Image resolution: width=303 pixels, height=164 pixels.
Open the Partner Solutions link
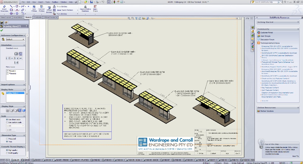click(x=267, y=111)
